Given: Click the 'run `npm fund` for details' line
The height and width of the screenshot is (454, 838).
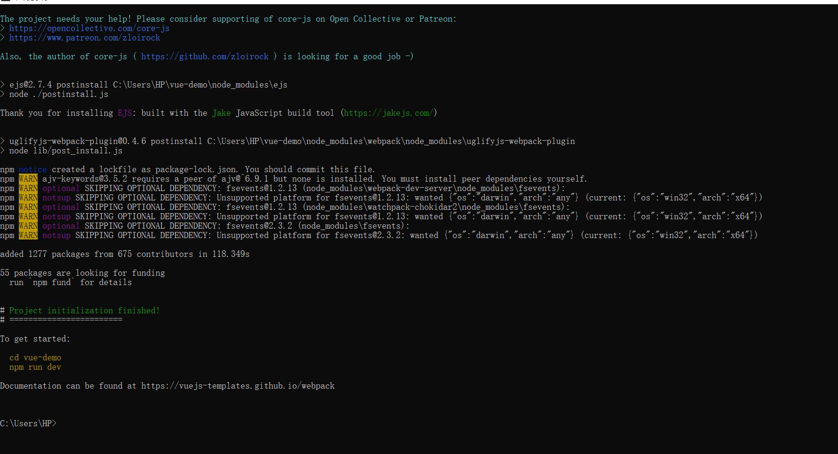Looking at the screenshot, I should 71,282.
